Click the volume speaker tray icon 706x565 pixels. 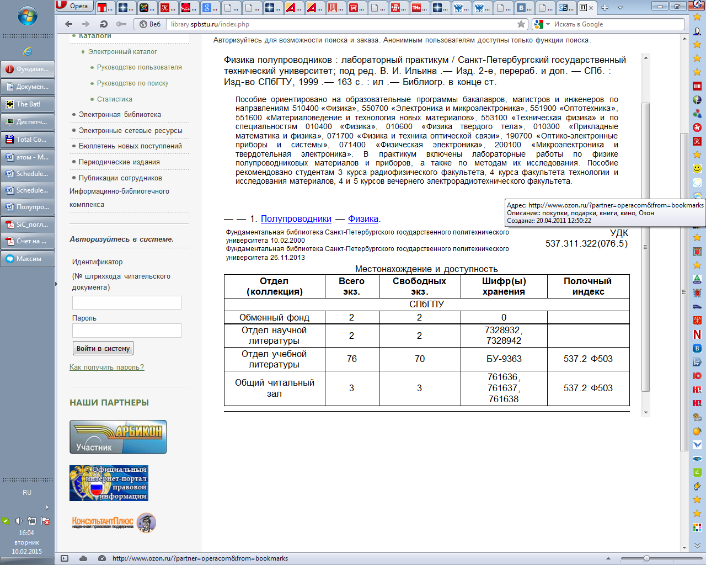(19, 520)
